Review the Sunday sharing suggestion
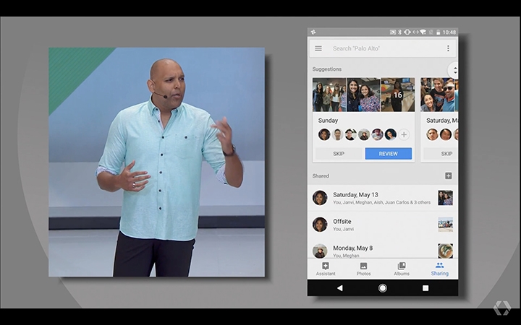This screenshot has height=325, width=521. pyautogui.click(x=388, y=154)
